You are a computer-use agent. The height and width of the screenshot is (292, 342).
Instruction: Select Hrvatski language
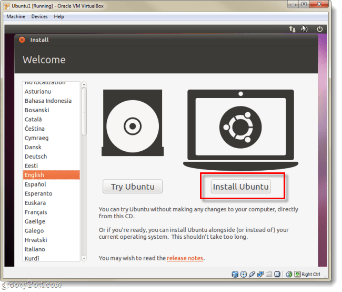[x=52, y=240]
